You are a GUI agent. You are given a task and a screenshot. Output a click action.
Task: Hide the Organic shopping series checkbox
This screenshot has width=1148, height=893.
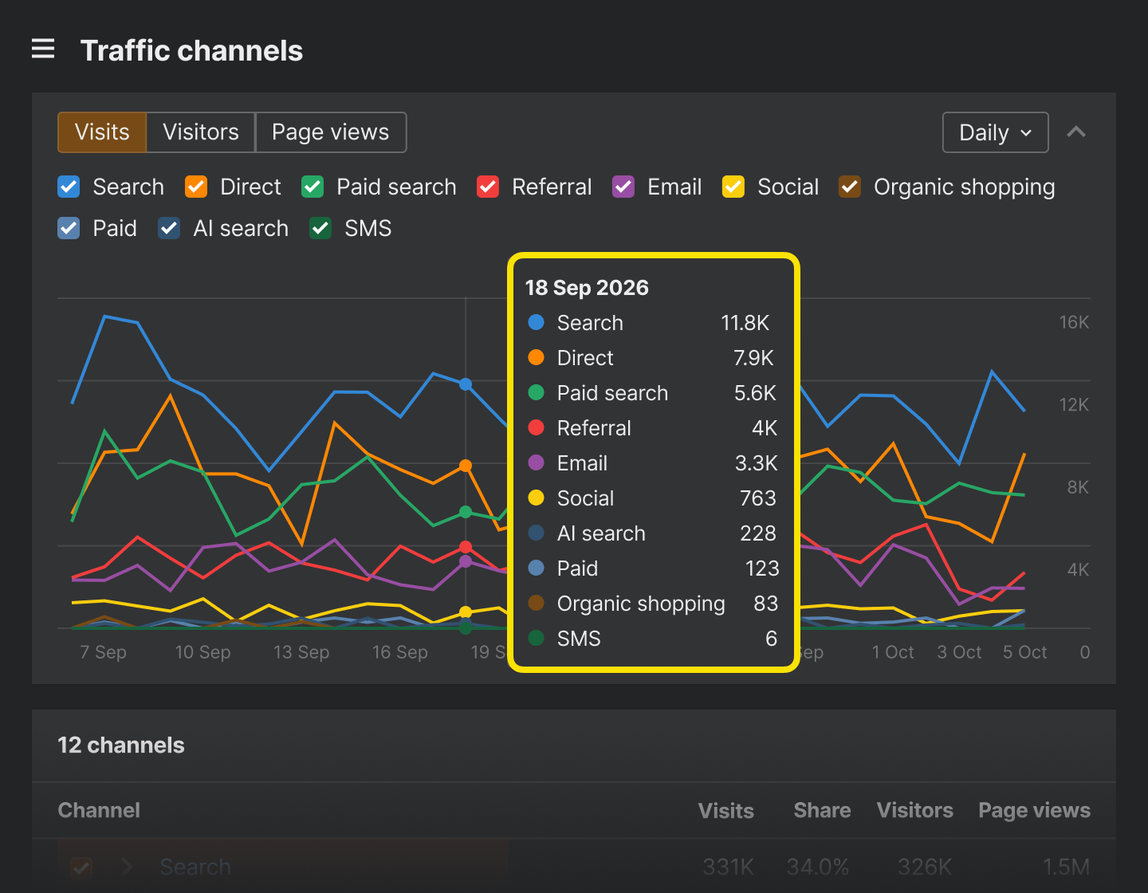(x=850, y=187)
